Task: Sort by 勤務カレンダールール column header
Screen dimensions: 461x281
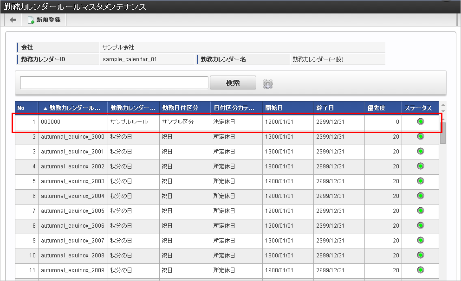Action: point(72,108)
